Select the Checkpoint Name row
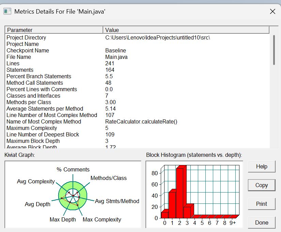281x232 pixels. tap(137, 50)
